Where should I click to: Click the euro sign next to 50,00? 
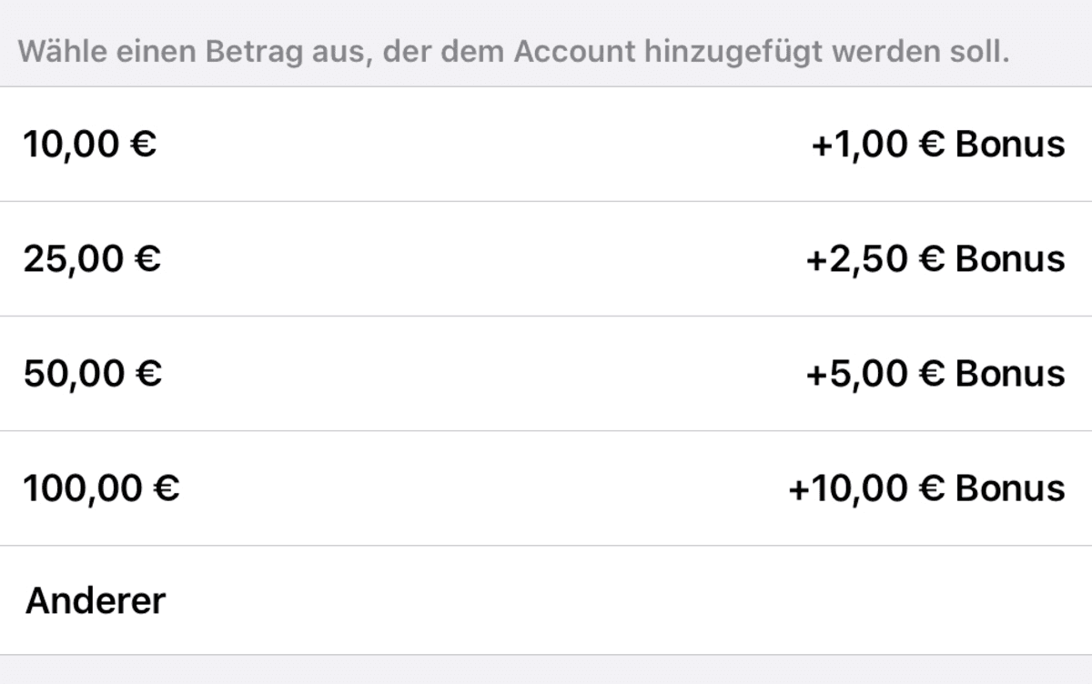coord(148,374)
